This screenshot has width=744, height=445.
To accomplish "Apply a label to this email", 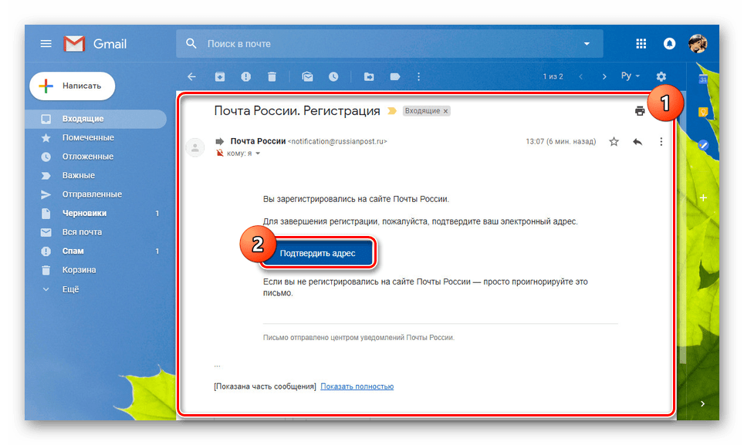I will [x=394, y=76].
